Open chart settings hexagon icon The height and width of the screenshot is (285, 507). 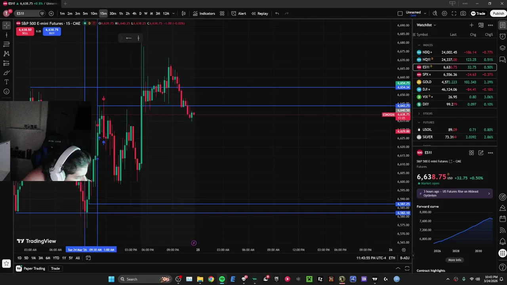pyautogui.click(x=444, y=13)
